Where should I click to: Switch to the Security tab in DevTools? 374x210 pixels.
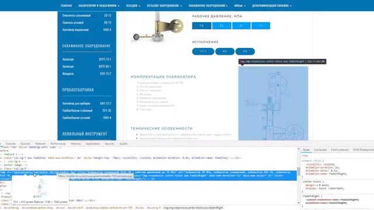click(x=109, y=144)
